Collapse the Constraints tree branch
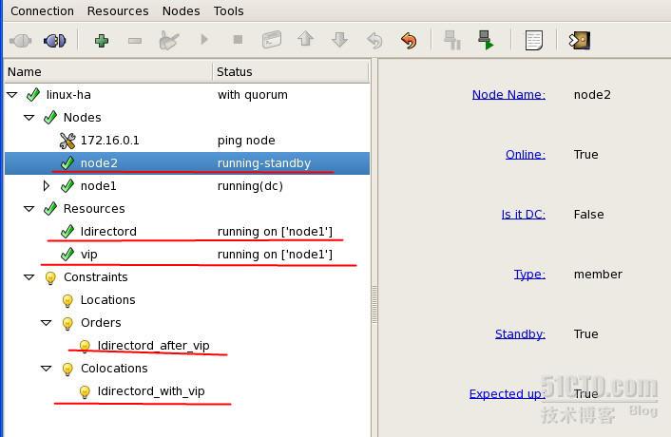Image resolution: width=671 pixels, height=437 pixels. tap(29, 277)
